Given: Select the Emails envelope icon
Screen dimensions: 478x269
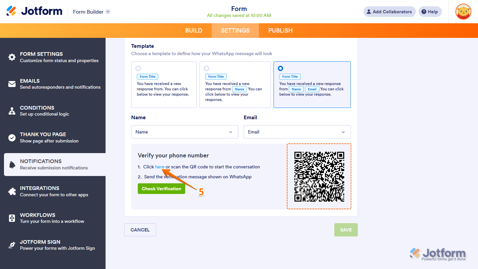Looking at the screenshot, I should coord(12,84).
